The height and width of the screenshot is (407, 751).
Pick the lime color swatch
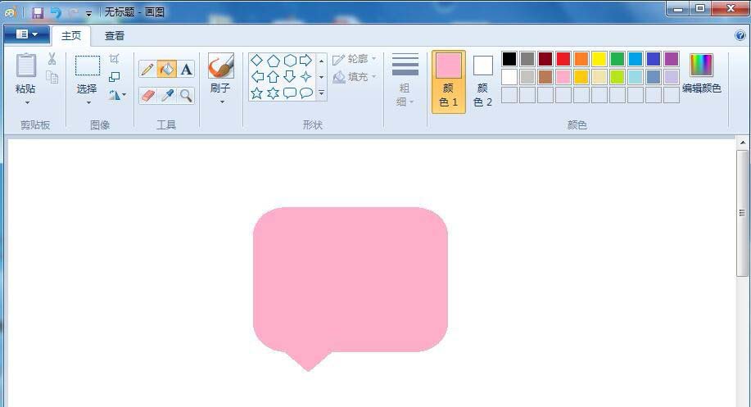[618, 77]
